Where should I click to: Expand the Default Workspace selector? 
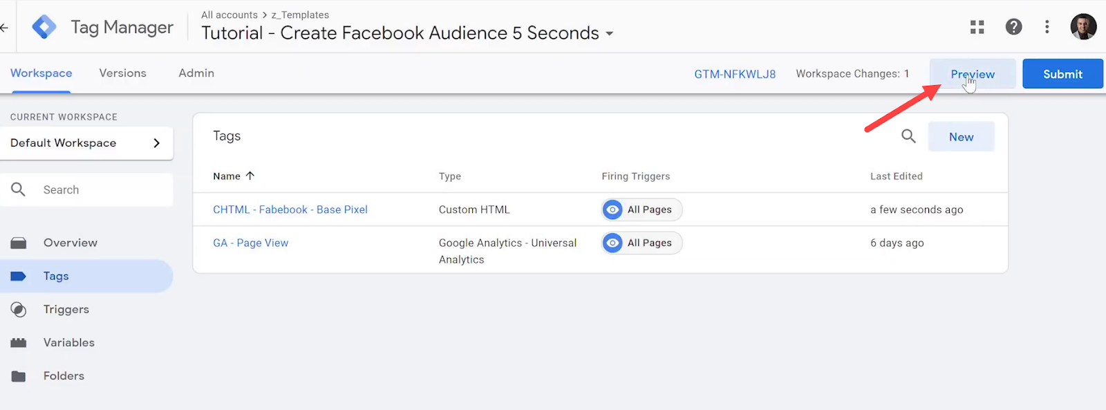pyautogui.click(x=86, y=143)
